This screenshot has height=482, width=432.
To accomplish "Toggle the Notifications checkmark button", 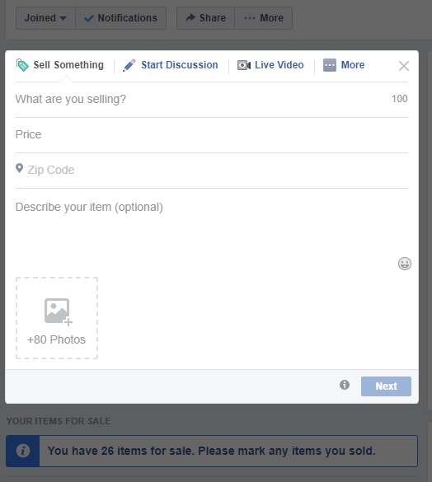I will tap(120, 18).
